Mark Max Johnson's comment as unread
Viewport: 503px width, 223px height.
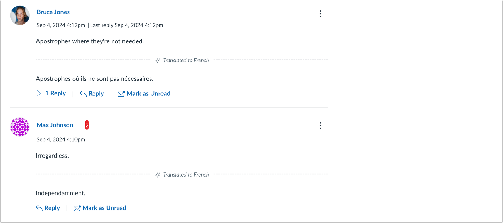point(104,208)
